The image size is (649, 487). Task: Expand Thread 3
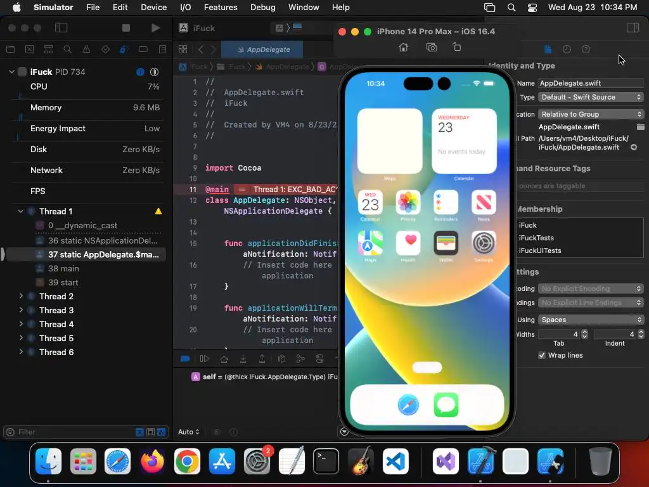click(x=21, y=310)
